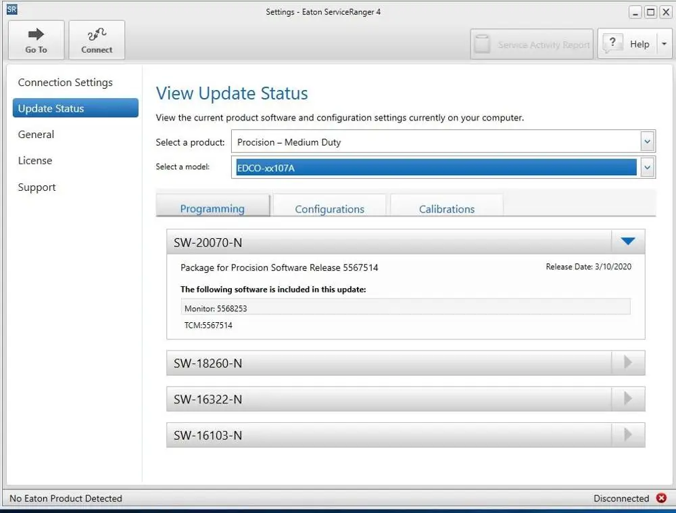
Task: Click the Service Activity Report clipboard icon
Action: coord(482,44)
